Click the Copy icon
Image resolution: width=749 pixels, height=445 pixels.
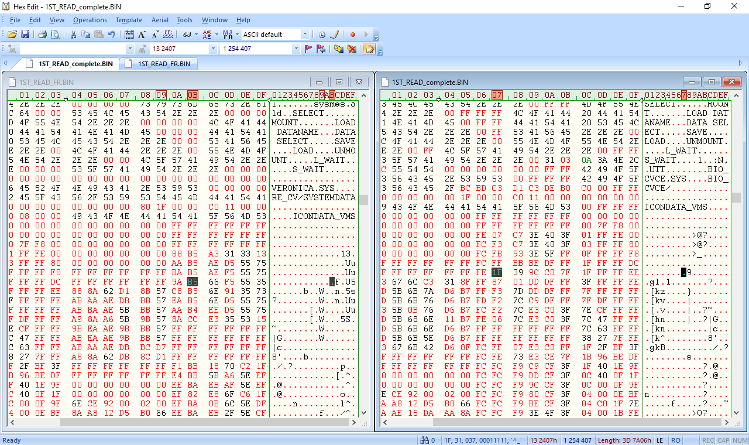(86, 35)
